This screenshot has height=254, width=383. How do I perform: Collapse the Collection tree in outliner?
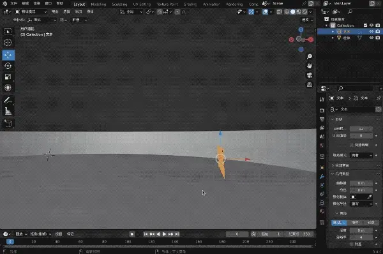pyautogui.click(x=327, y=26)
